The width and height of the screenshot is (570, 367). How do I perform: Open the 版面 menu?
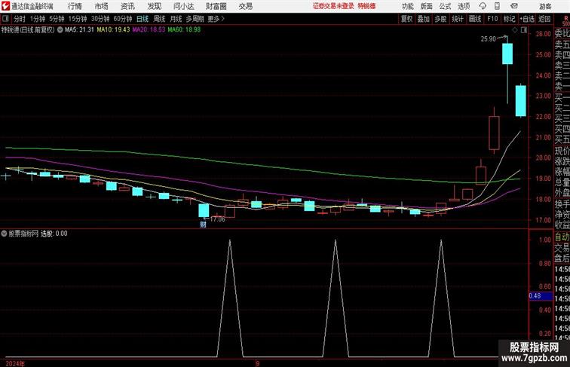tap(427, 6)
